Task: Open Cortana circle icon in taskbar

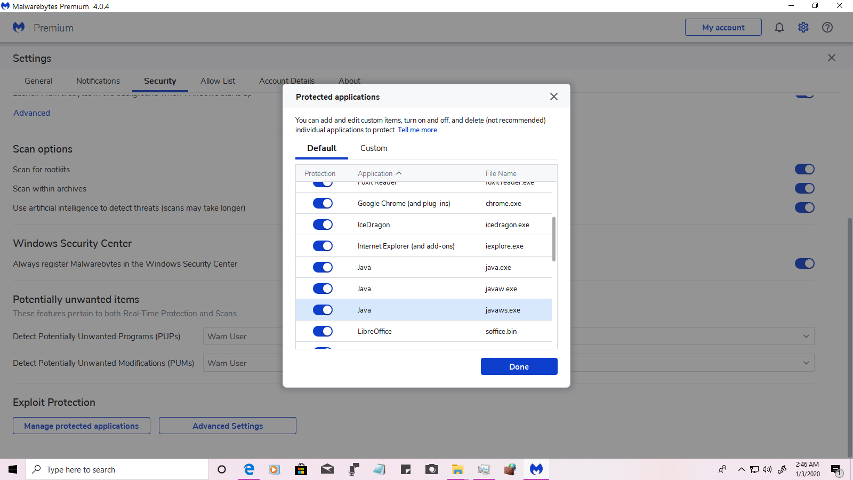Action: (x=222, y=469)
